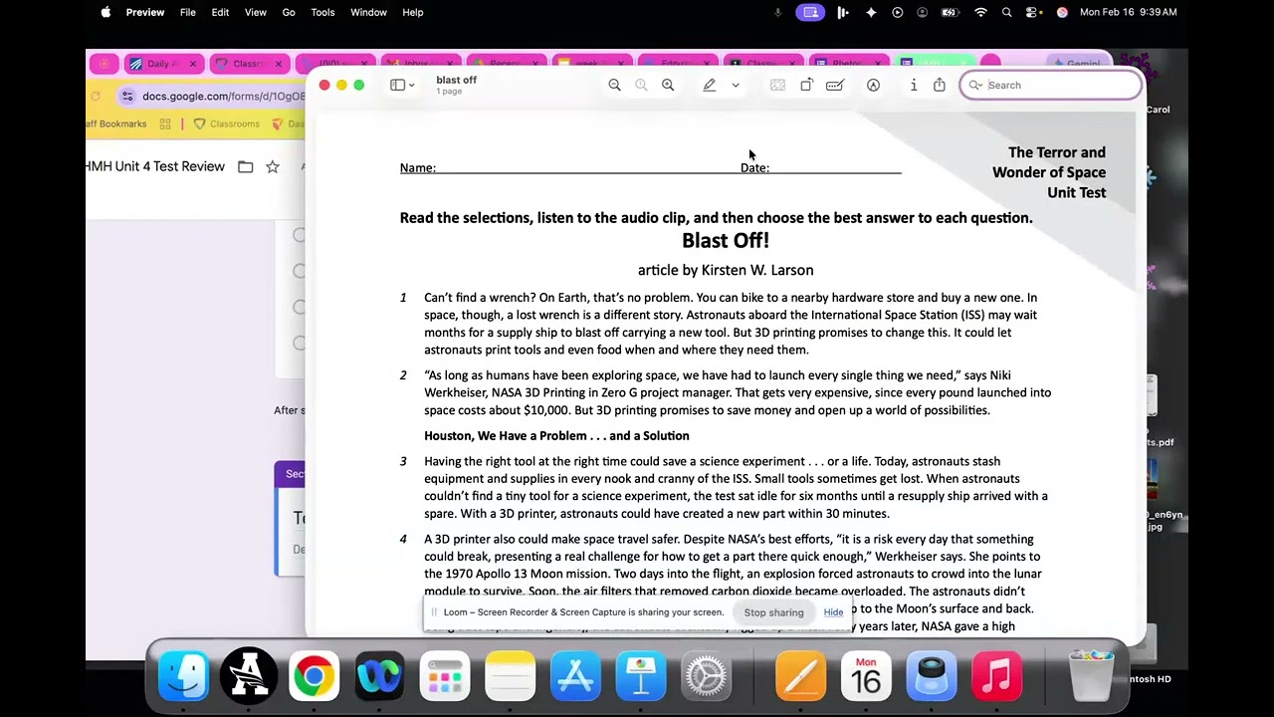Open the form filling toolbar icon
This screenshot has height=717, width=1274.
point(835,86)
